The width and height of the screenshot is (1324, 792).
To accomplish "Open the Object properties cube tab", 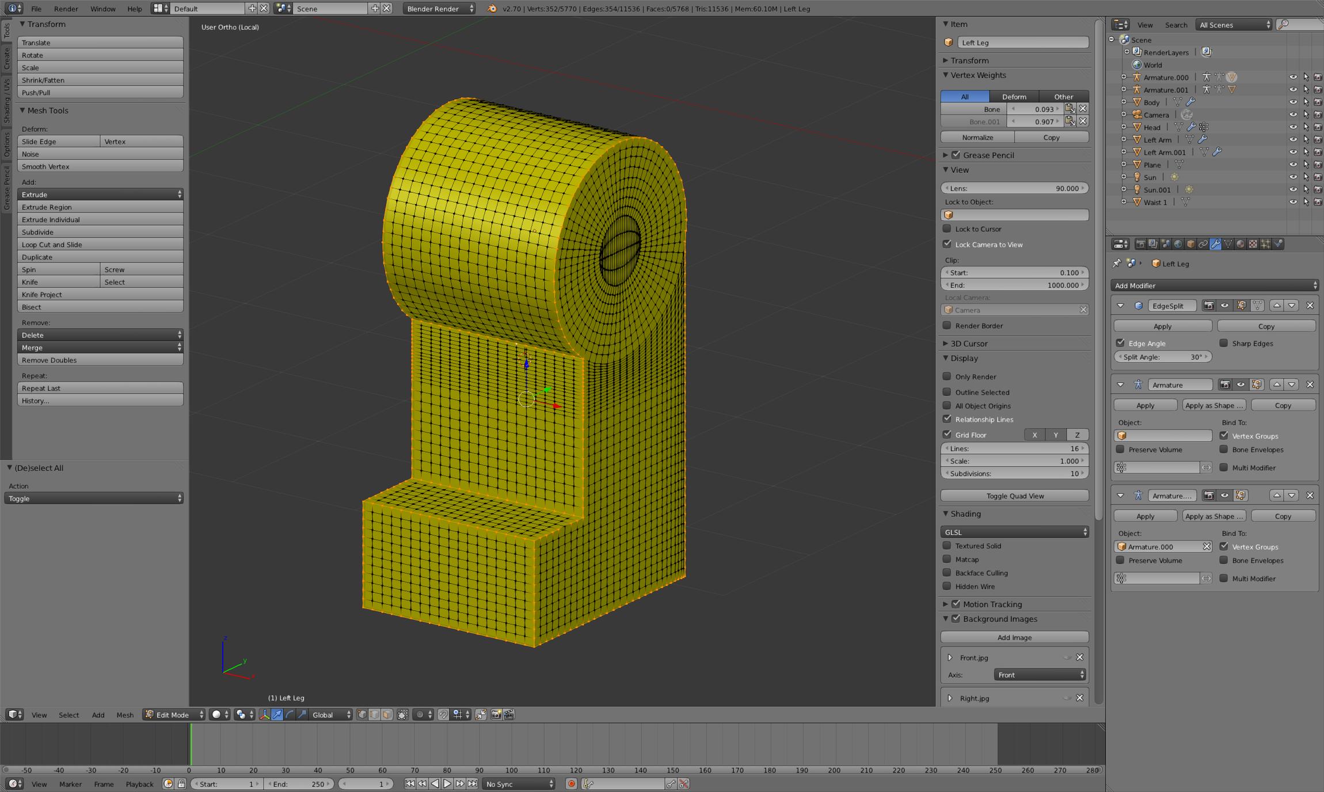I will pos(1190,244).
